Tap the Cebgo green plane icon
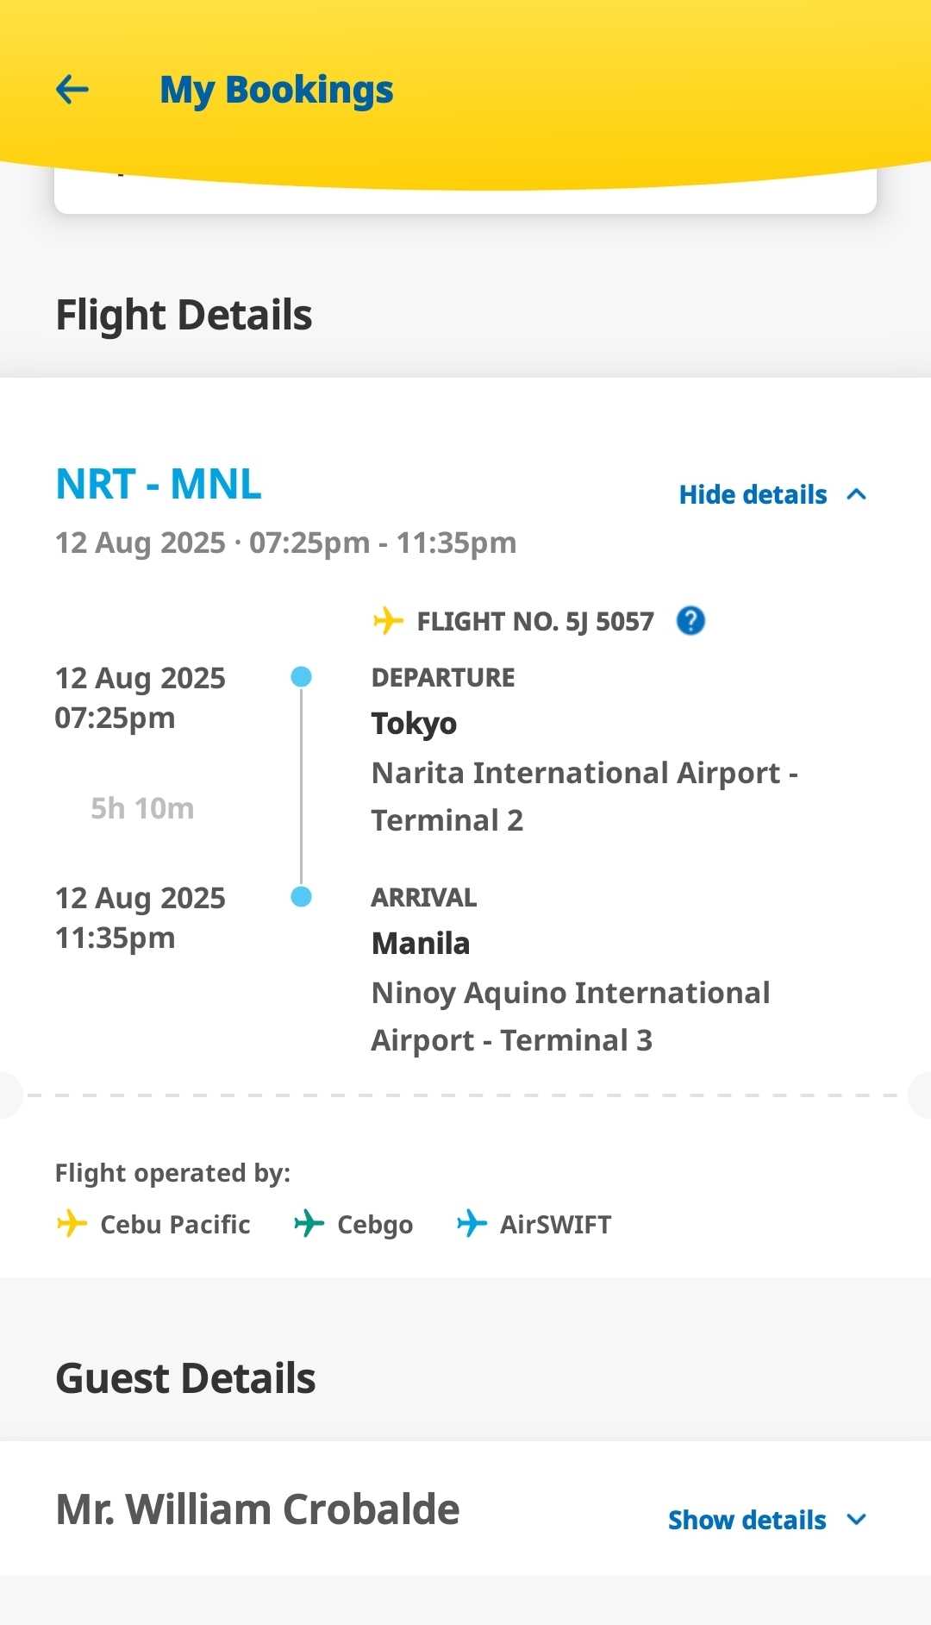The image size is (931, 1625). click(x=309, y=1223)
